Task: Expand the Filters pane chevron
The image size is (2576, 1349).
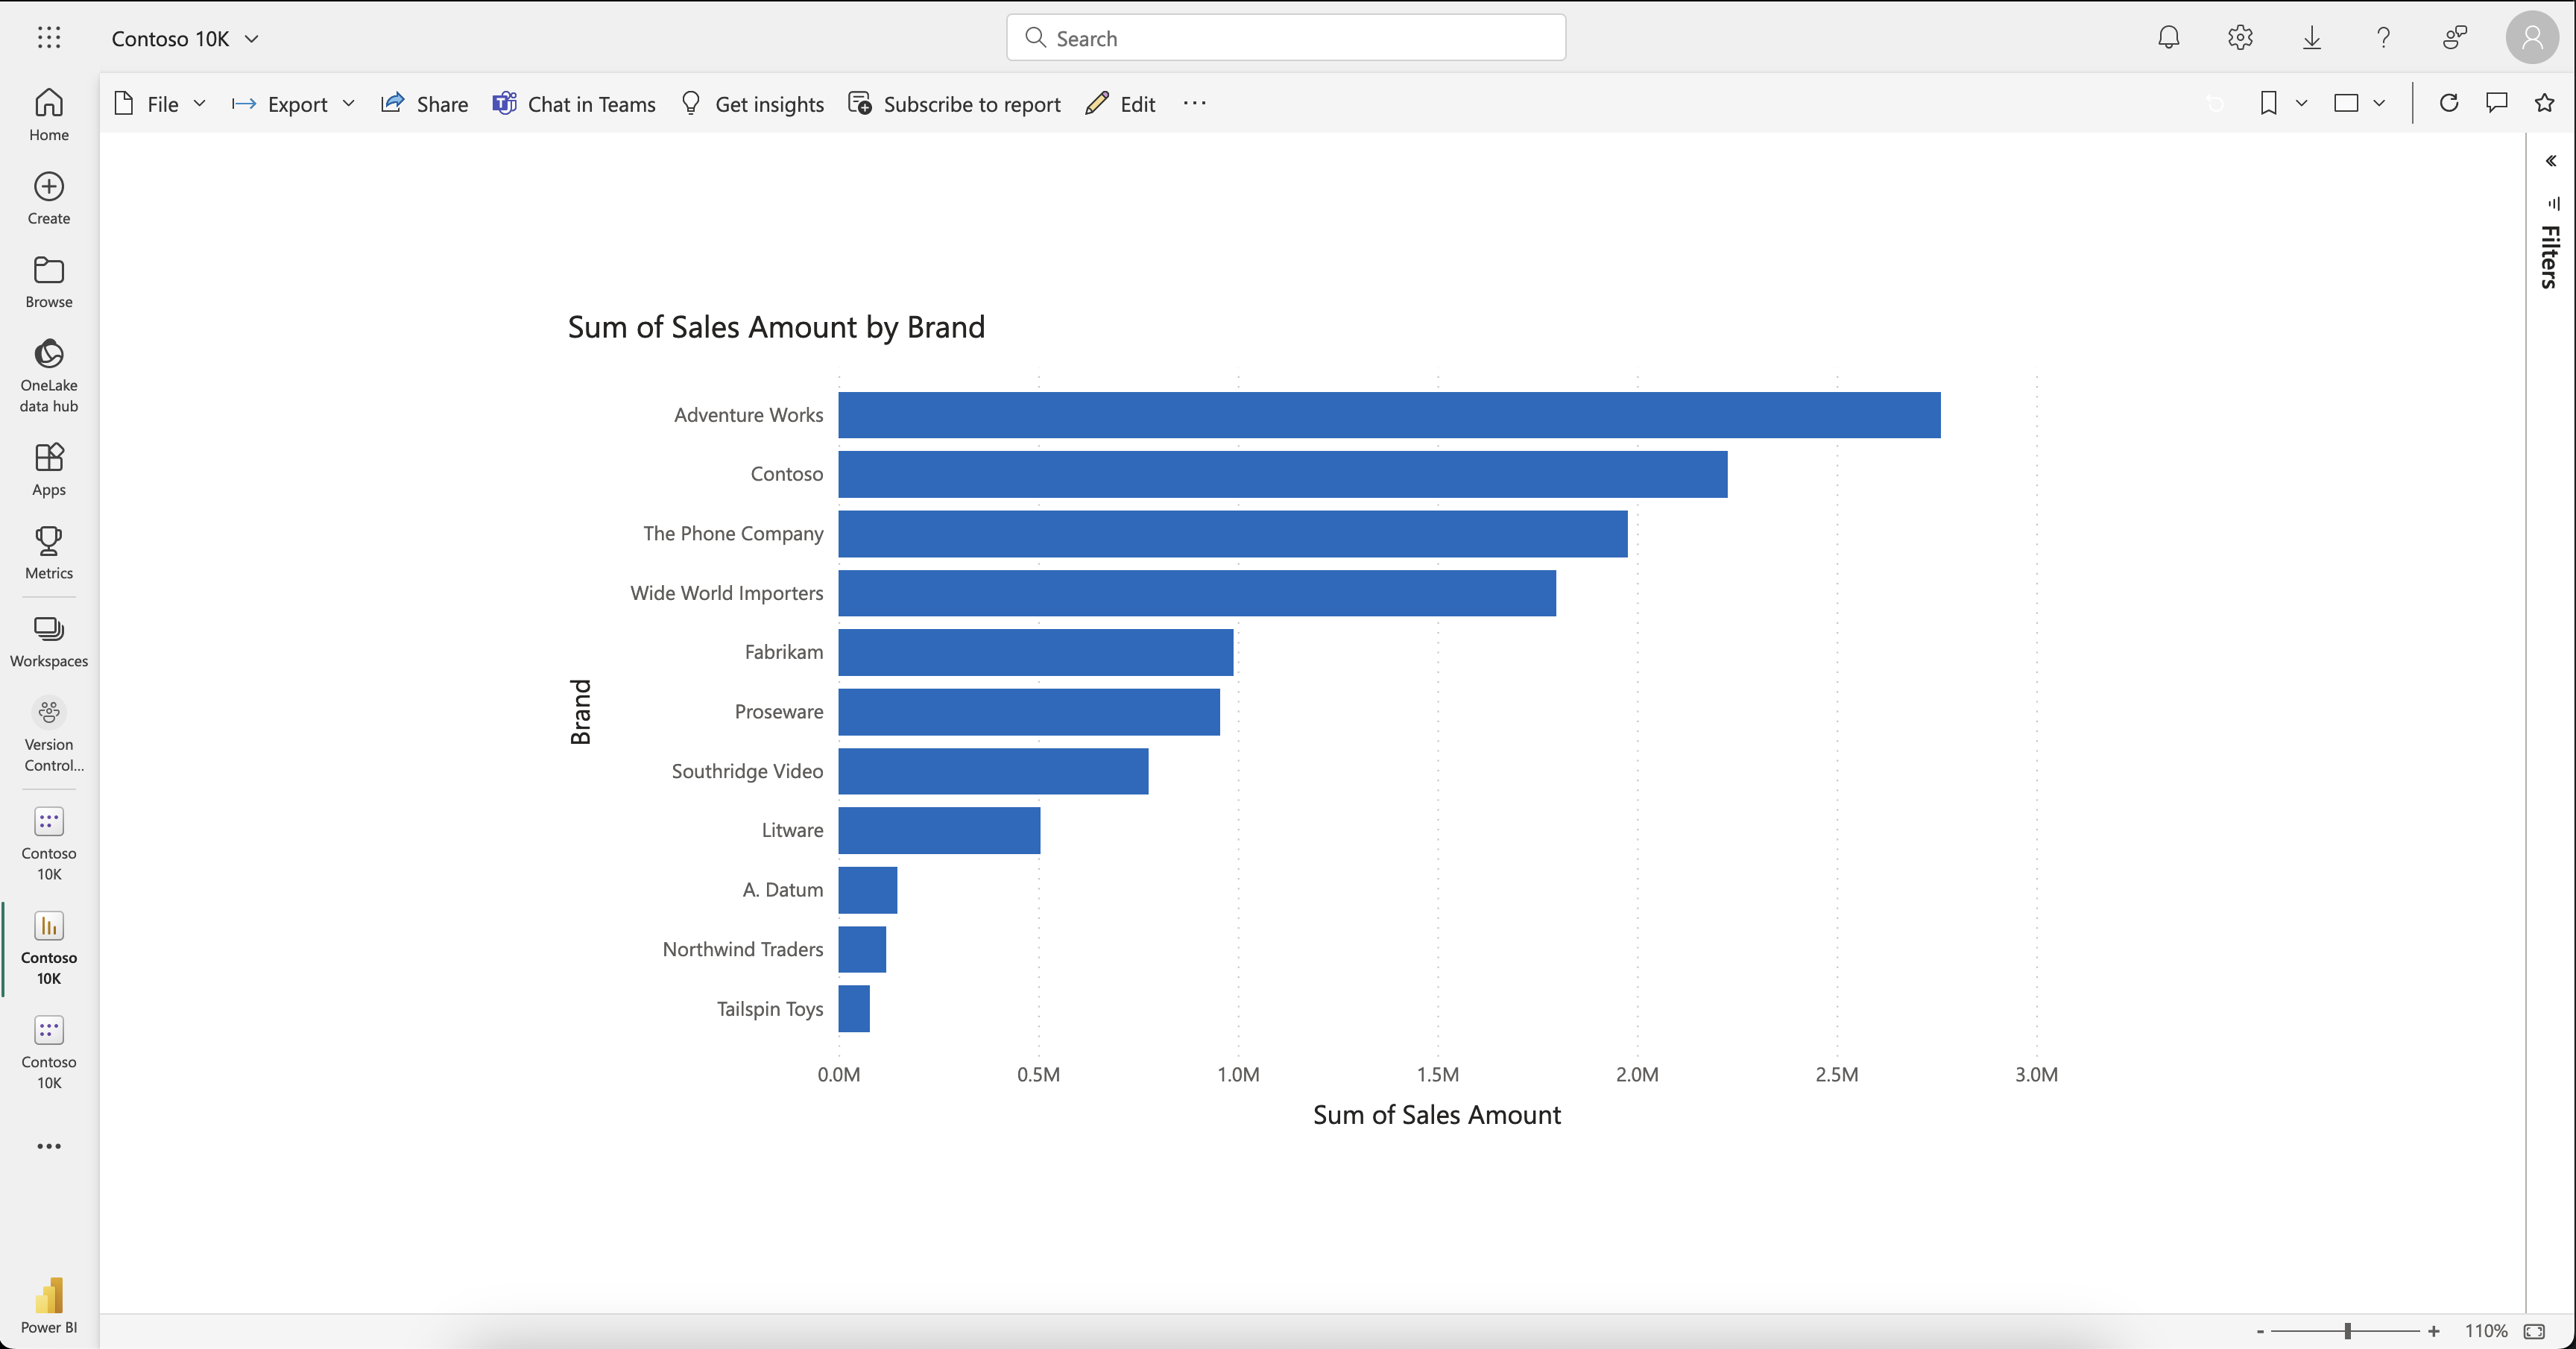Action: tap(2551, 161)
